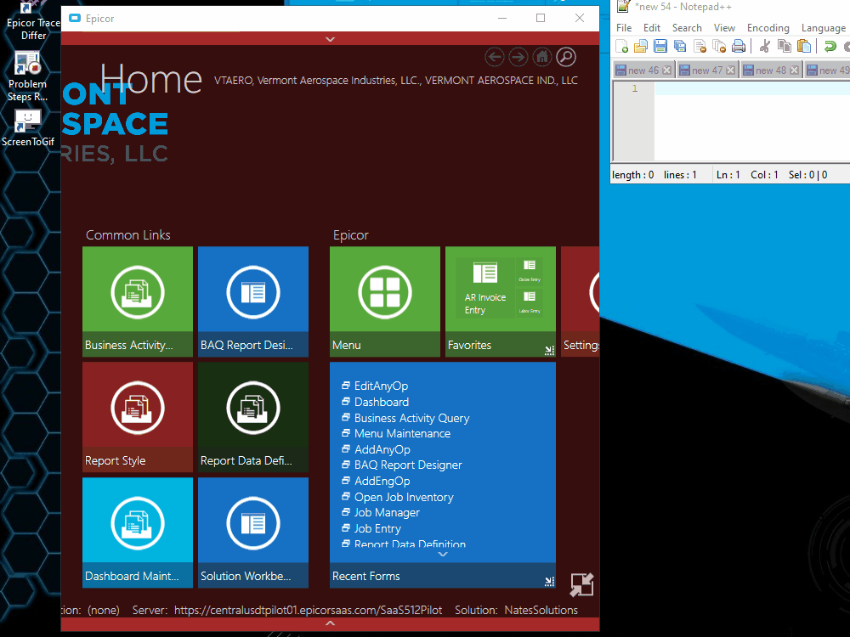Click Notepad++ Open file icon
This screenshot has height=637, width=850.
[641, 46]
